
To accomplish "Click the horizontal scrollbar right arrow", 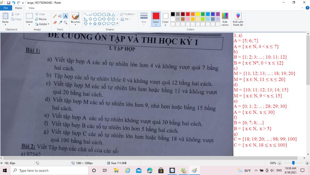I will [x=304, y=158].
